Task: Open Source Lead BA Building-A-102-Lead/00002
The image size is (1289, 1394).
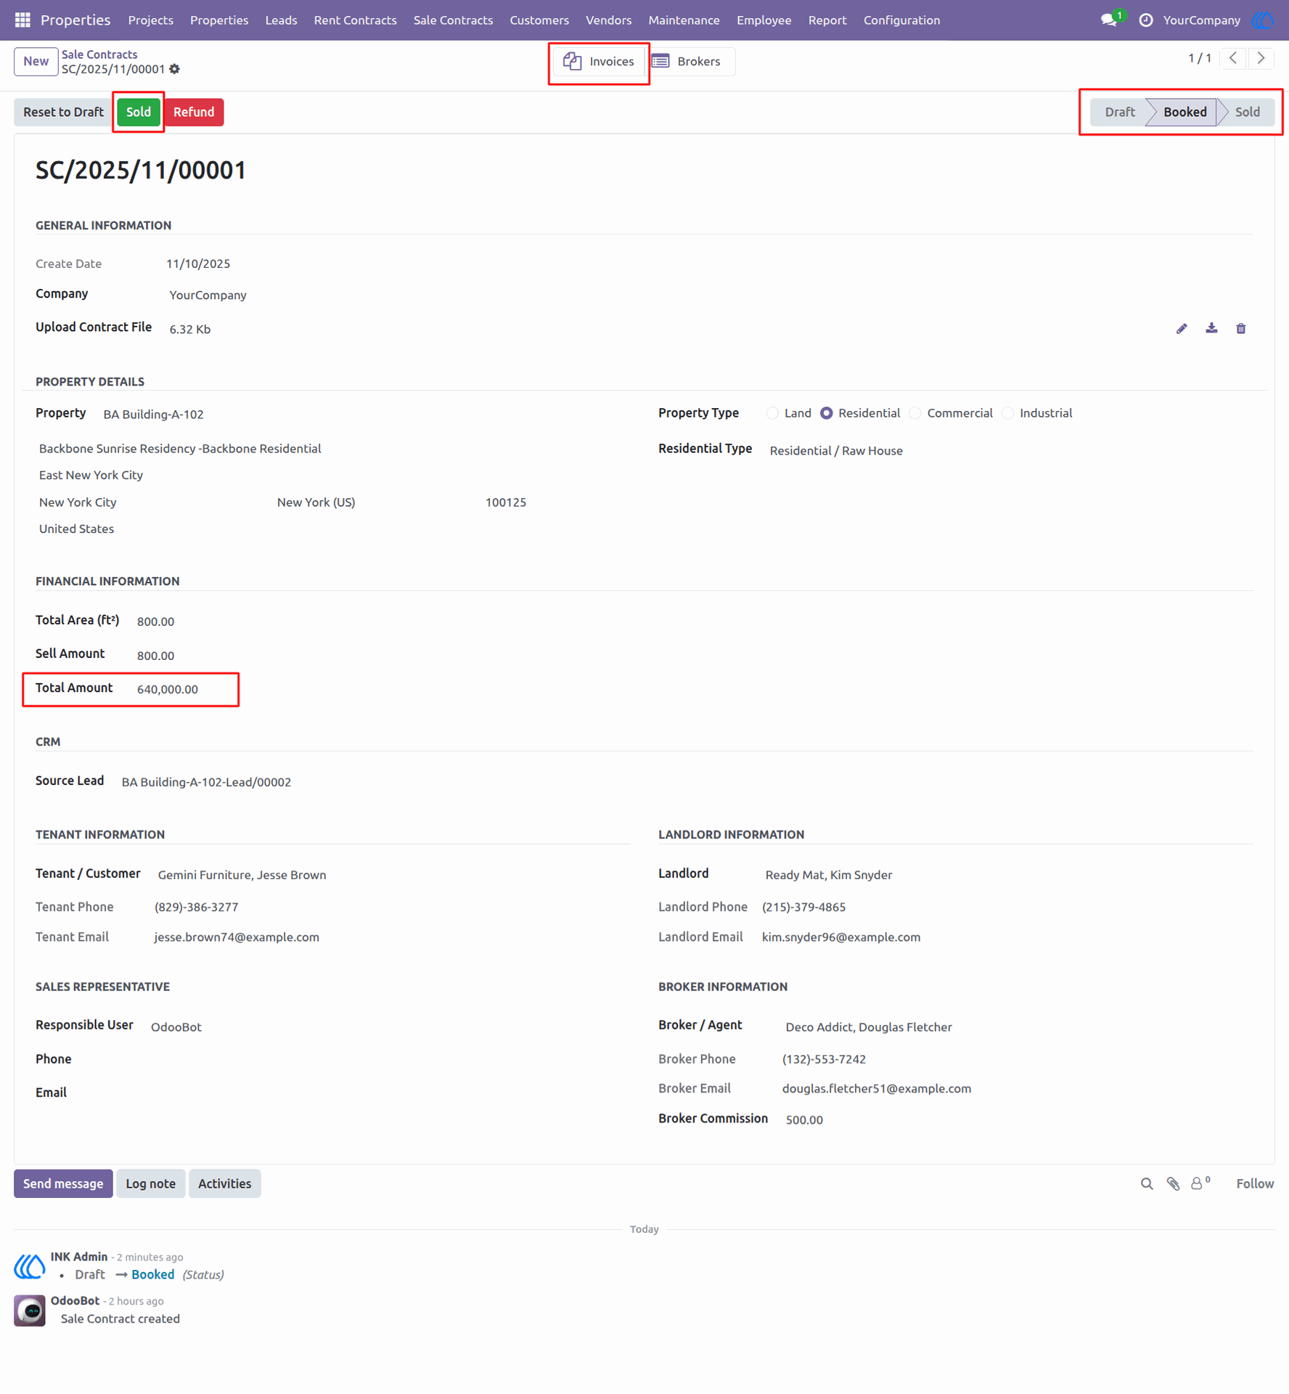Action: (206, 782)
